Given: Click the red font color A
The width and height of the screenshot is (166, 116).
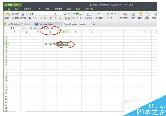Looking at the screenshot, I should (55, 18).
